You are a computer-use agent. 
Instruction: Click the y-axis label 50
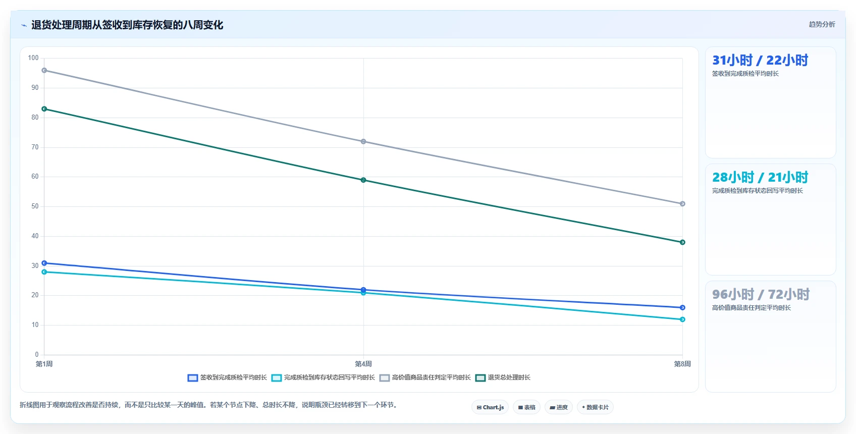[35, 206]
